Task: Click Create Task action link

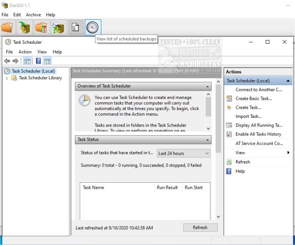Action: [248, 108]
